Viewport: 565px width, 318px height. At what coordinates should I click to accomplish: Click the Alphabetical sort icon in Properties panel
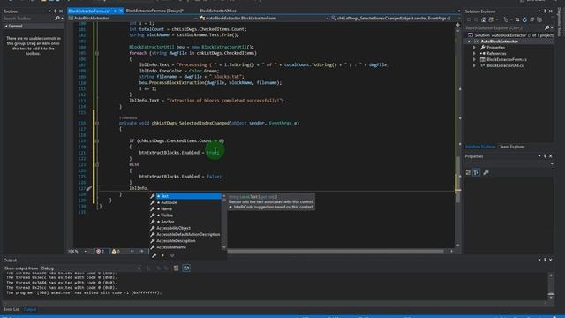pyautogui.click(x=477, y=172)
